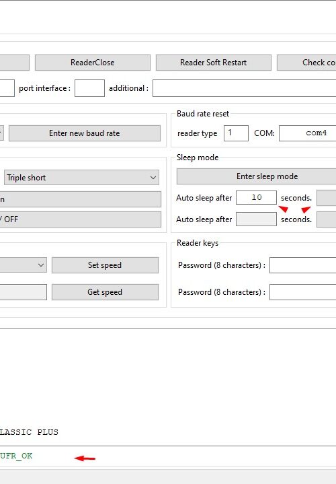
Task: Click the Reader keys group label
Action: tap(198, 243)
